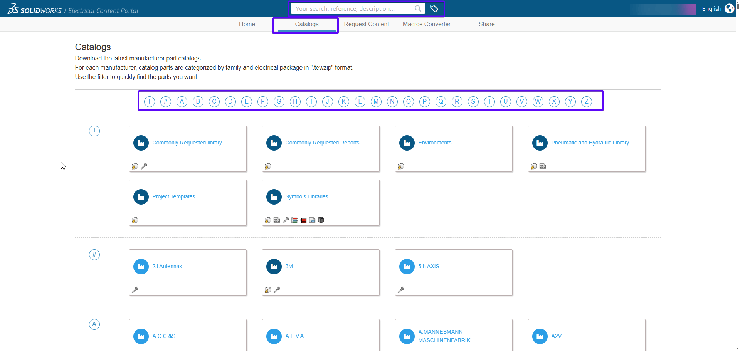Viewport: 740px width, 351px height.
Task: Open the Macros Converter tab
Action: coord(427,24)
